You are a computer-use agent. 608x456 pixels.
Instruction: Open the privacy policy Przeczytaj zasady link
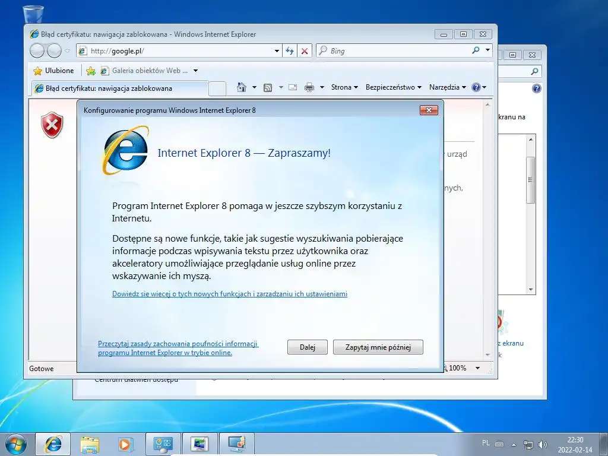tap(178, 348)
